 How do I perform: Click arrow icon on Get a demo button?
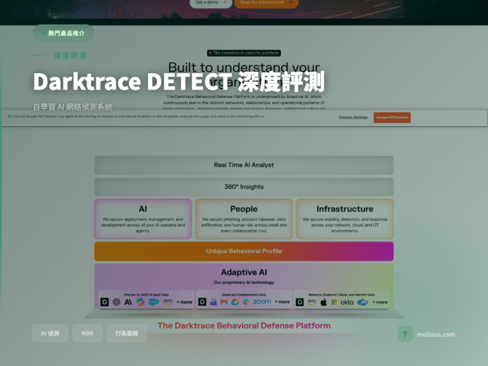[224, 2]
